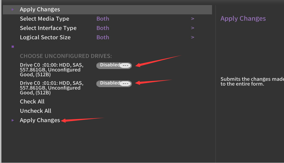284x163 pixels.
Task: Select the highlighted top Apply Changes entry
Action: tap(107, 10)
